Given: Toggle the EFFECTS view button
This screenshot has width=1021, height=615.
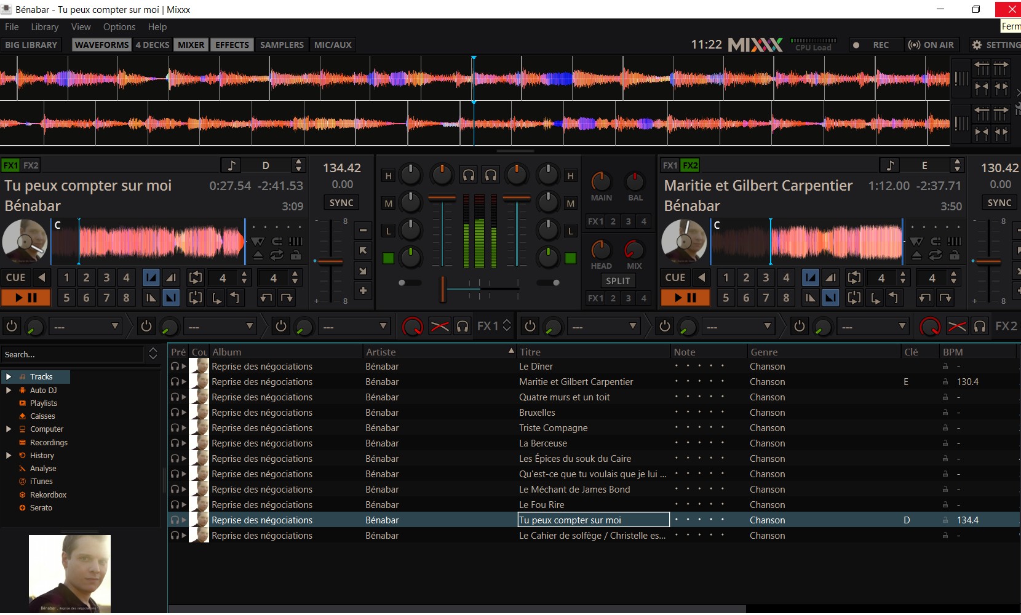Looking at the screenshot, I should coord(232,45).
